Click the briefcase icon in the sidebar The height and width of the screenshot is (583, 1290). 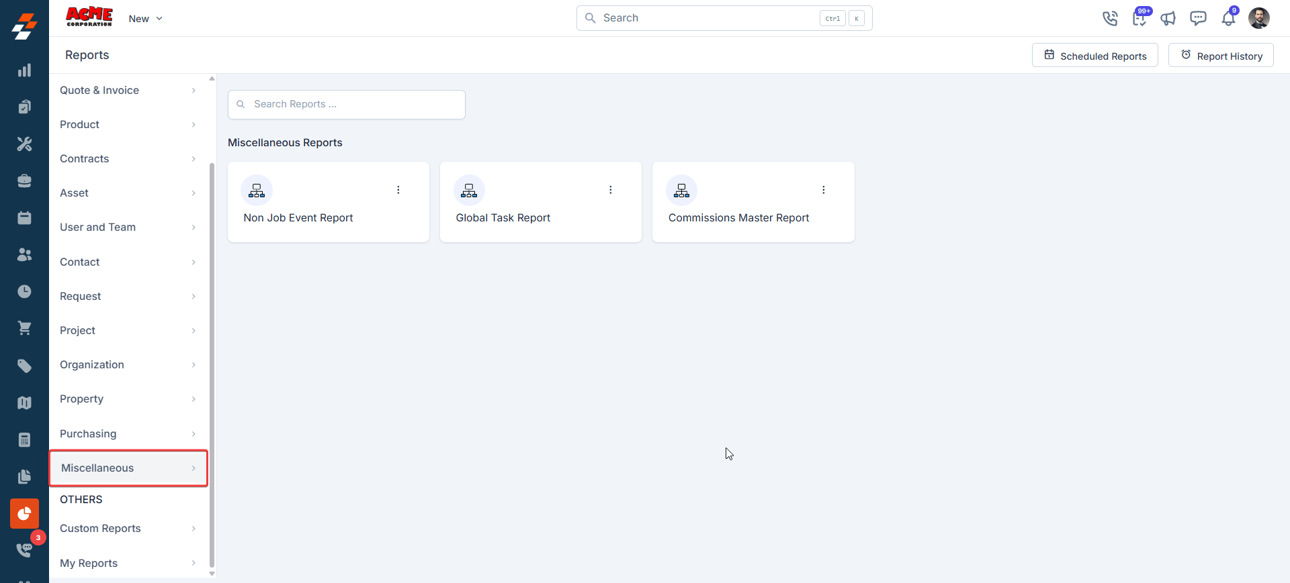[24, 180]
